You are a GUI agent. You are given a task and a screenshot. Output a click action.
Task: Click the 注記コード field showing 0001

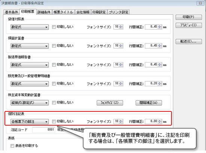(43, 130)
